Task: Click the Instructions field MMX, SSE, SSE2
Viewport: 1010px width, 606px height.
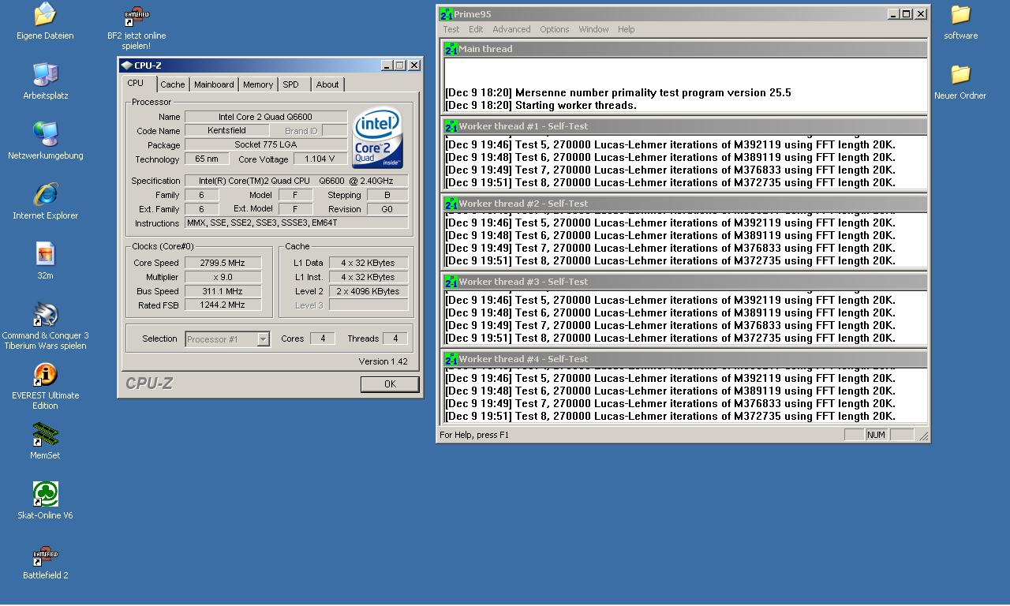Action: (x=296, y=223)
